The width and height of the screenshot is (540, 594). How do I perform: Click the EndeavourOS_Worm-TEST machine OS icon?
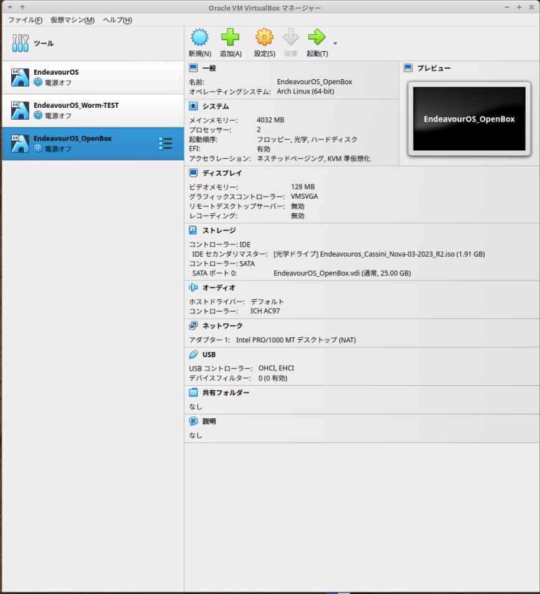(x=20, y=110)
